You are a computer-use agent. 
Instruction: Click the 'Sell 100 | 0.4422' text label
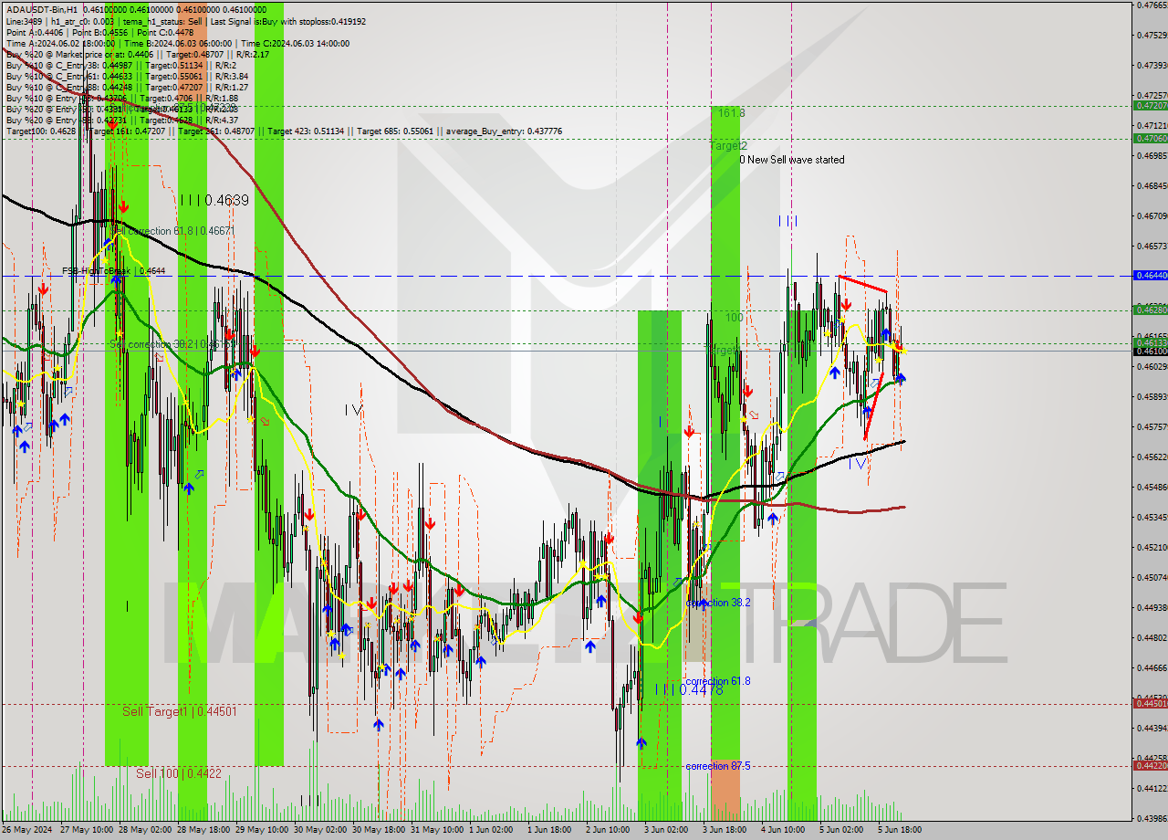click(179, 773)
